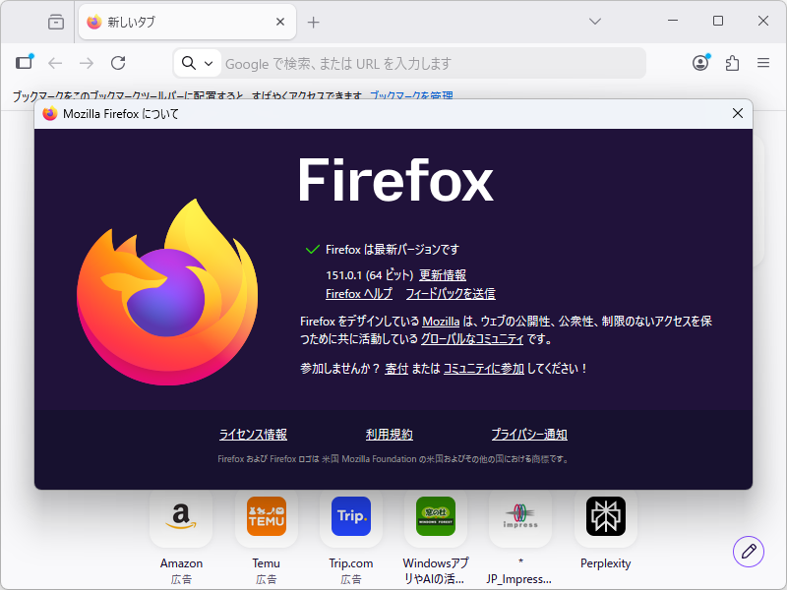This screenshot has width=787, height=590.
Task: Open the 利用規約 link
Action: tap(389, 434)
